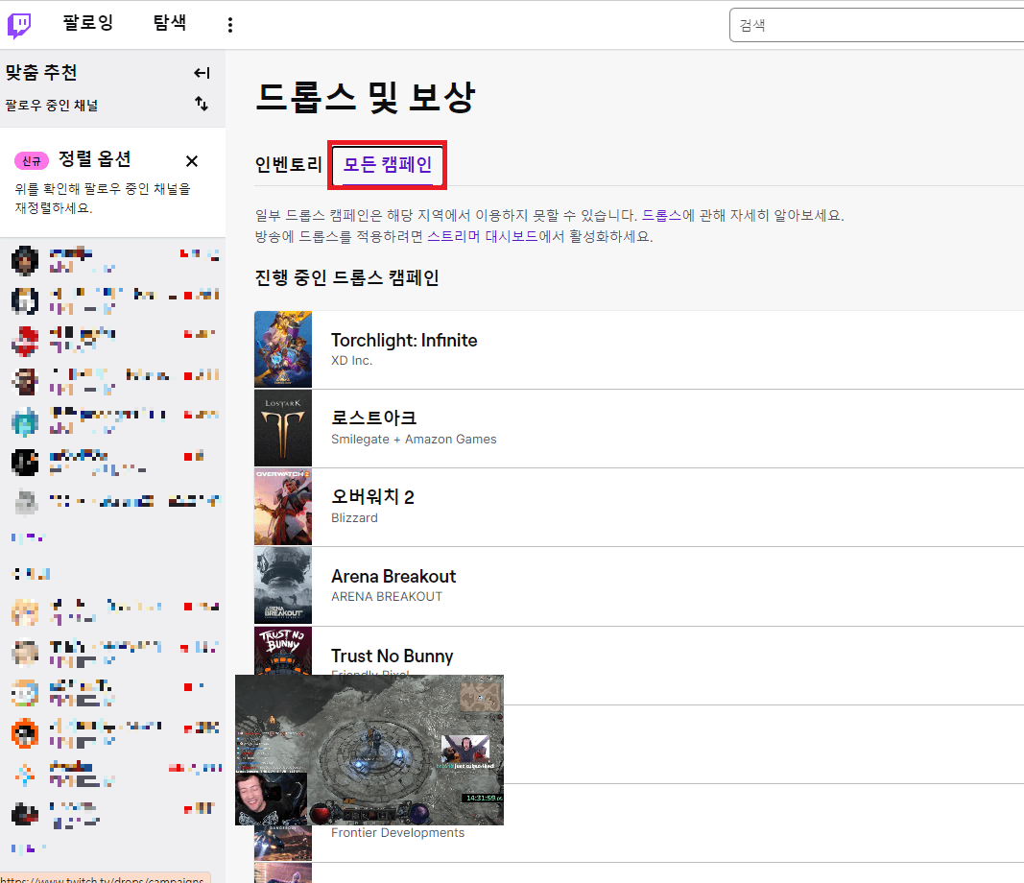The width and height of the screenshot is (1024, 883).
Task: Click the Torchlight: Infinite box art
Action: tap(282, 349)
